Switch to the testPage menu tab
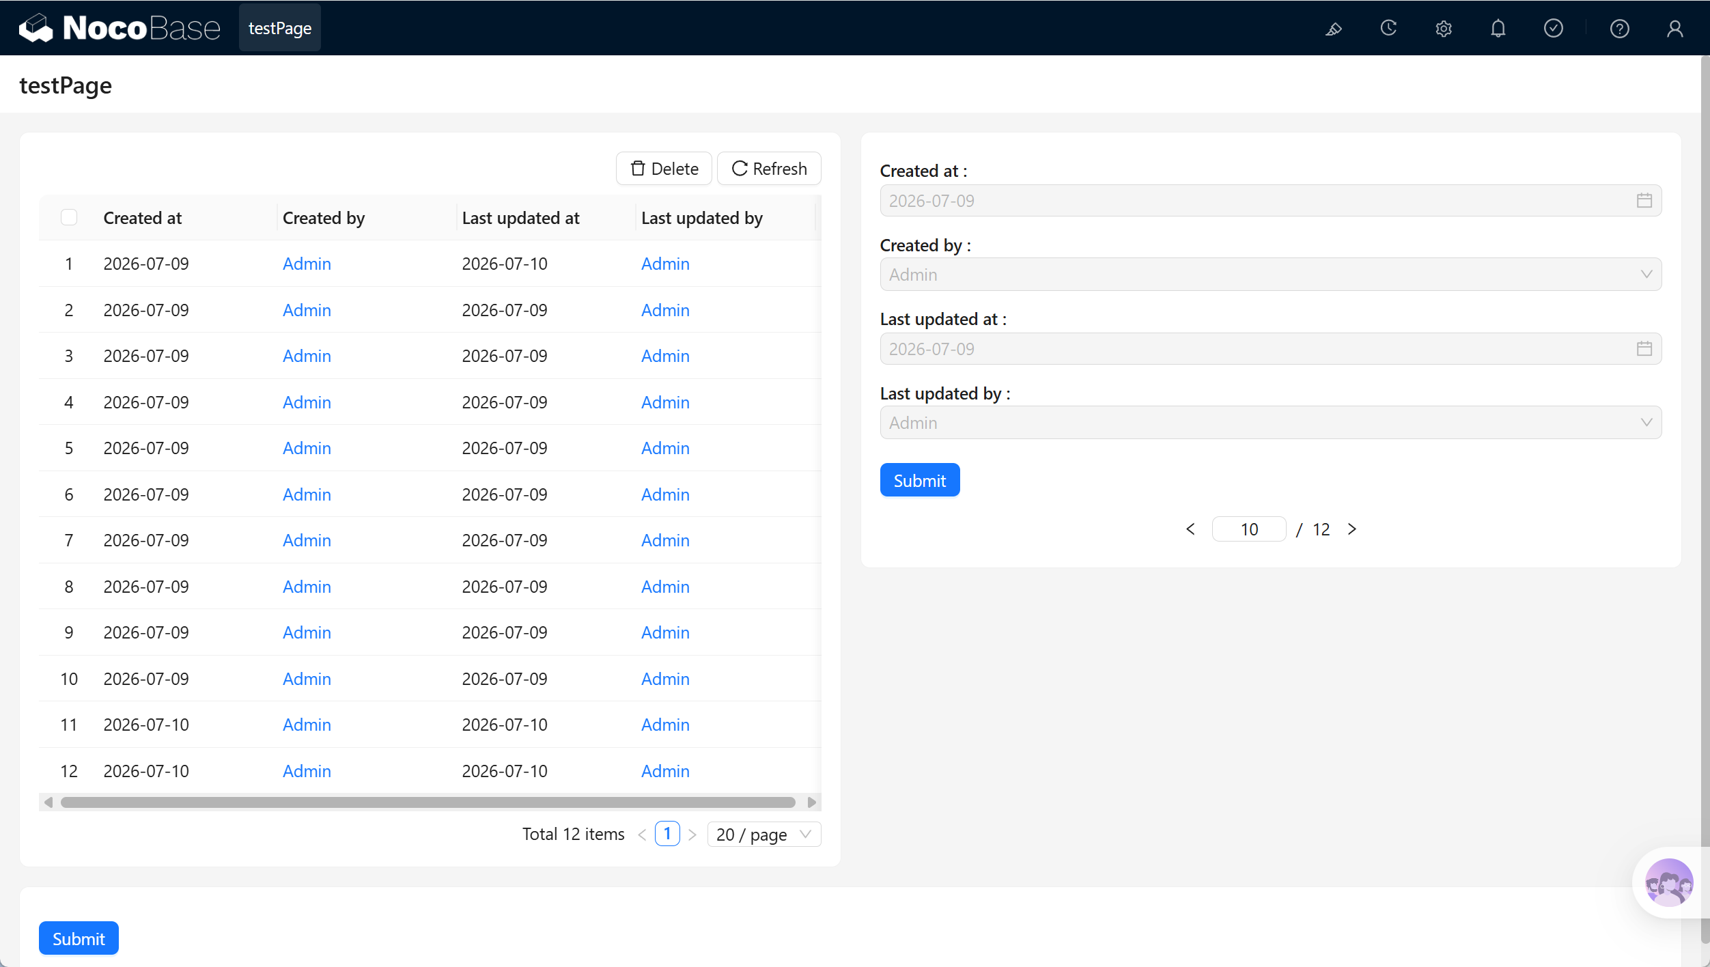The width and height of the screenshot is (1710, 967). coord(280,28)
